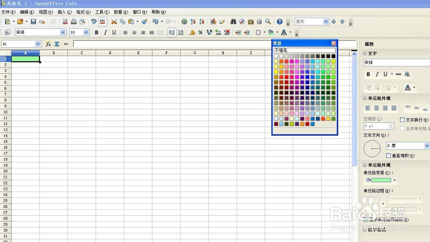
Task: Toggle Bold in formatting toolbar
Action: pyautogui.click(x=96, y=32)
